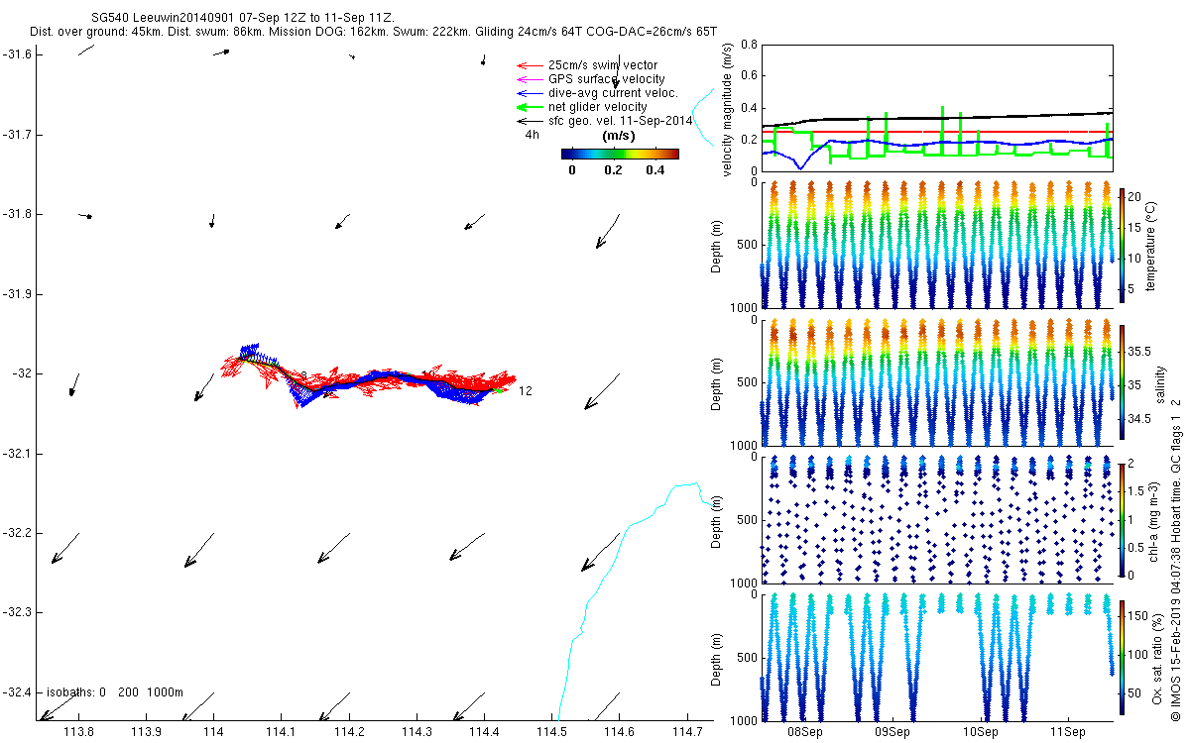This screenshot has height=743, width=1190.
Task: Click the 1.5 tick on chl-a colorbar
Action: click(1138, 491)
